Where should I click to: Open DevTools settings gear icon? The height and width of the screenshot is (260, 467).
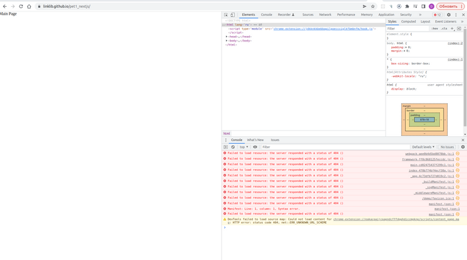tap(448, 15)
